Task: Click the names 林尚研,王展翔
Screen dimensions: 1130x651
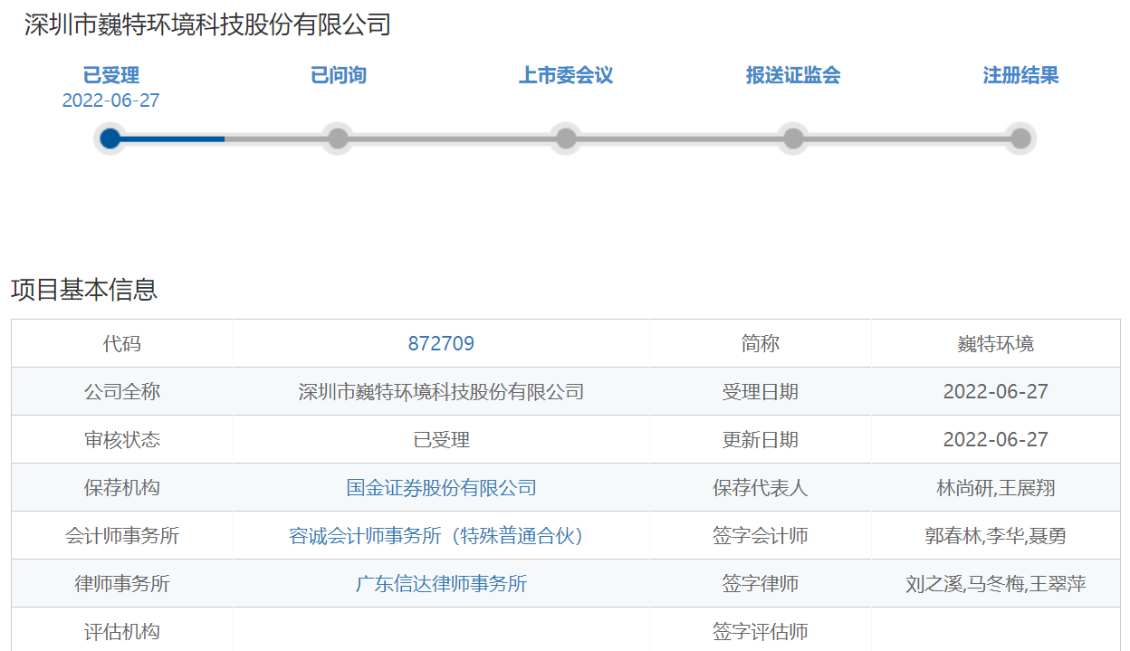Action: click(x=996, y=488)
